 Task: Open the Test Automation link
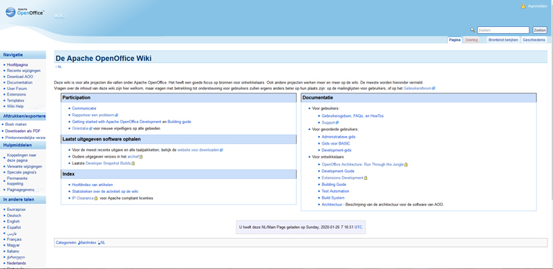(335, 191)
